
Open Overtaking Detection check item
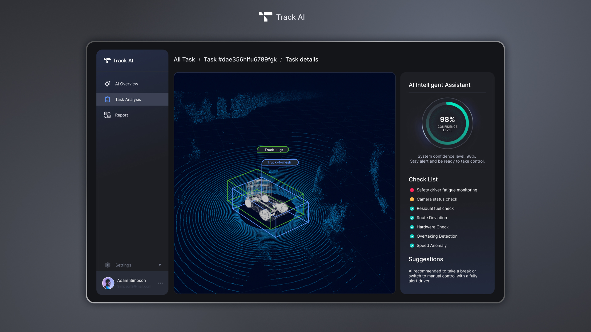click(437, 236)
